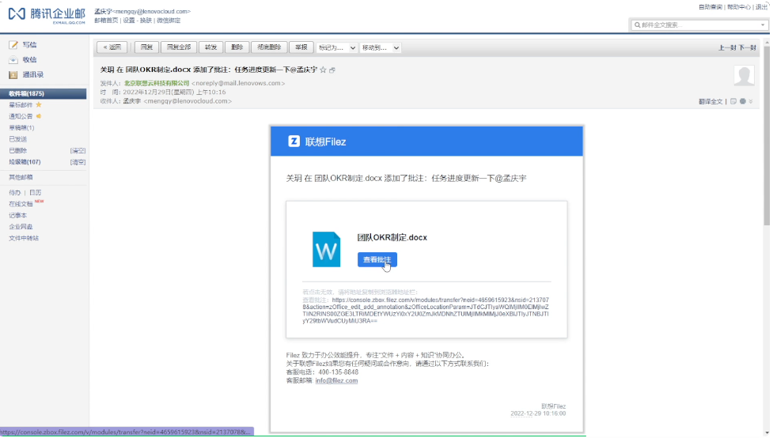The width and height of the screenshot is (773, 438).
Task: Click the Filez Z logo in banner
Action: pos(294,142)
